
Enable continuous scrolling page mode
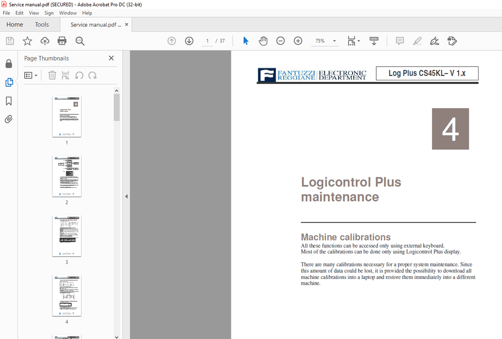pyautogui.click(x=374, y=41)
